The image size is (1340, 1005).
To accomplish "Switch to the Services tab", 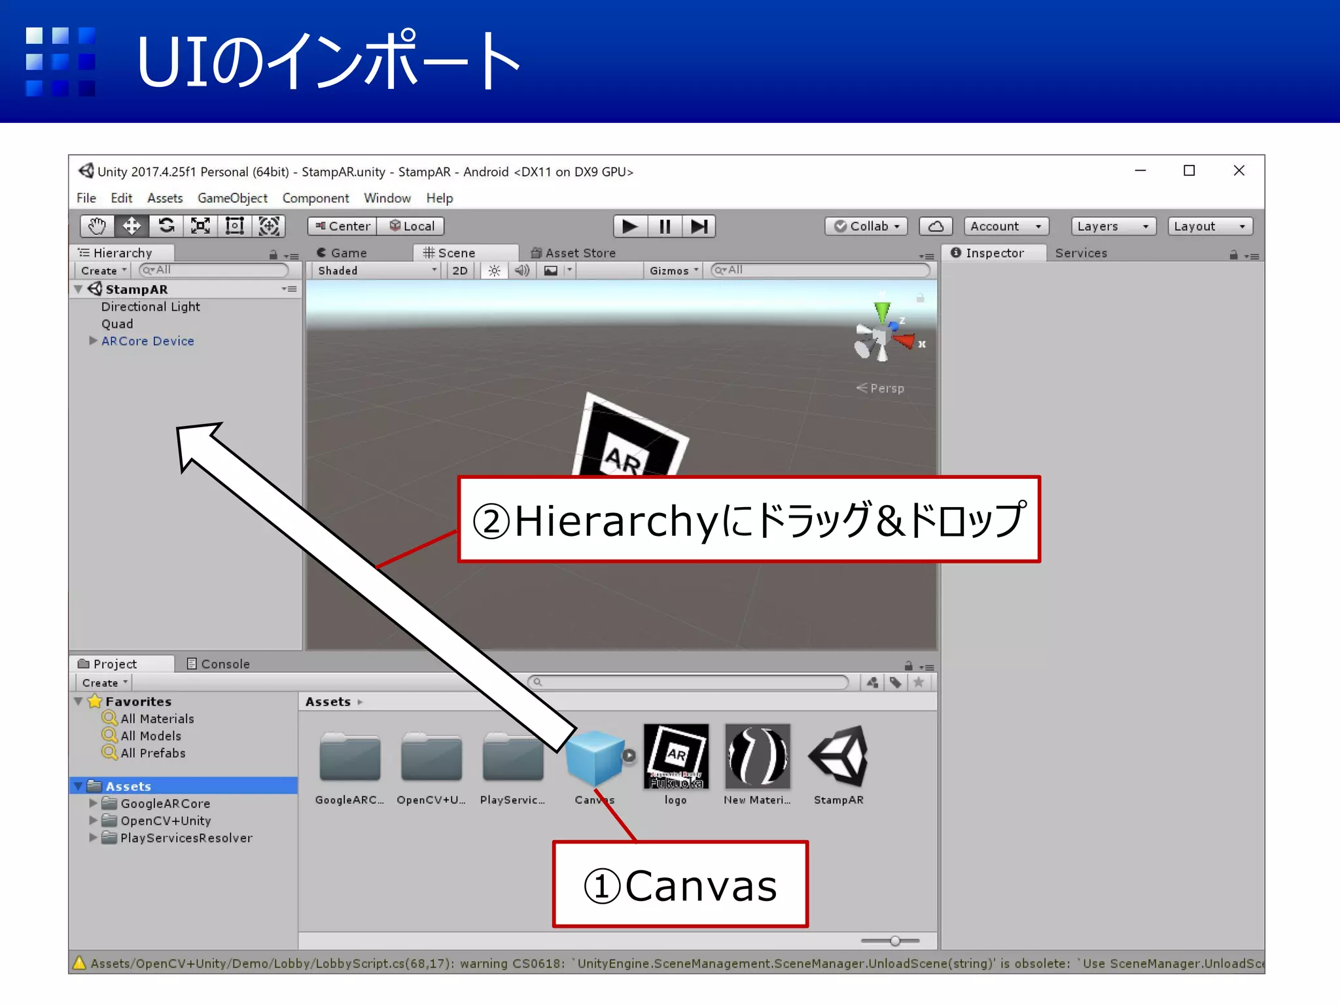I will coord(1081,253).
